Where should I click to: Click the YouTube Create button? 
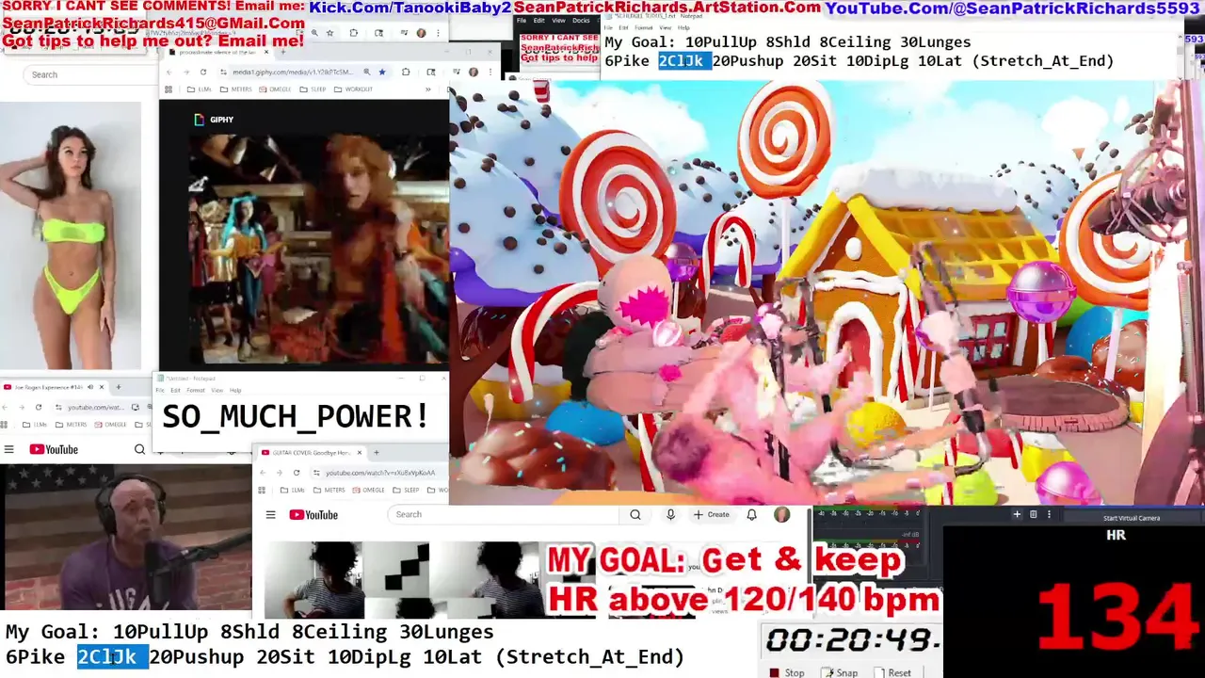tap(712, 514)
